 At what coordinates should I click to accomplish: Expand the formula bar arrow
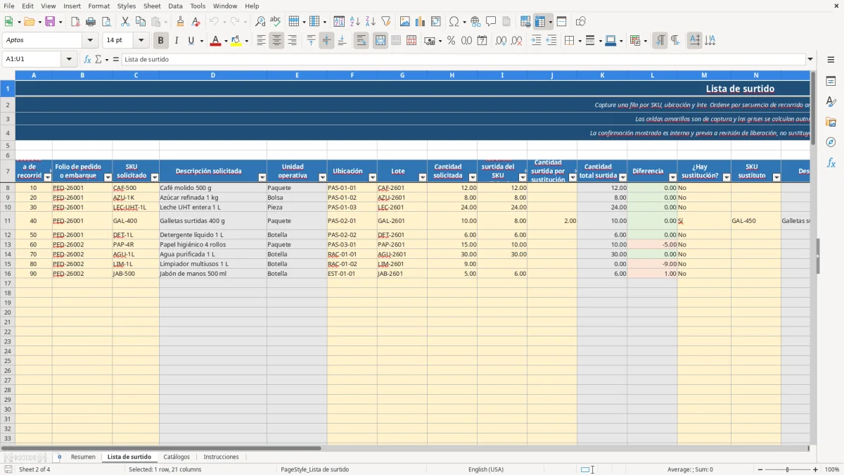(810, 59)
